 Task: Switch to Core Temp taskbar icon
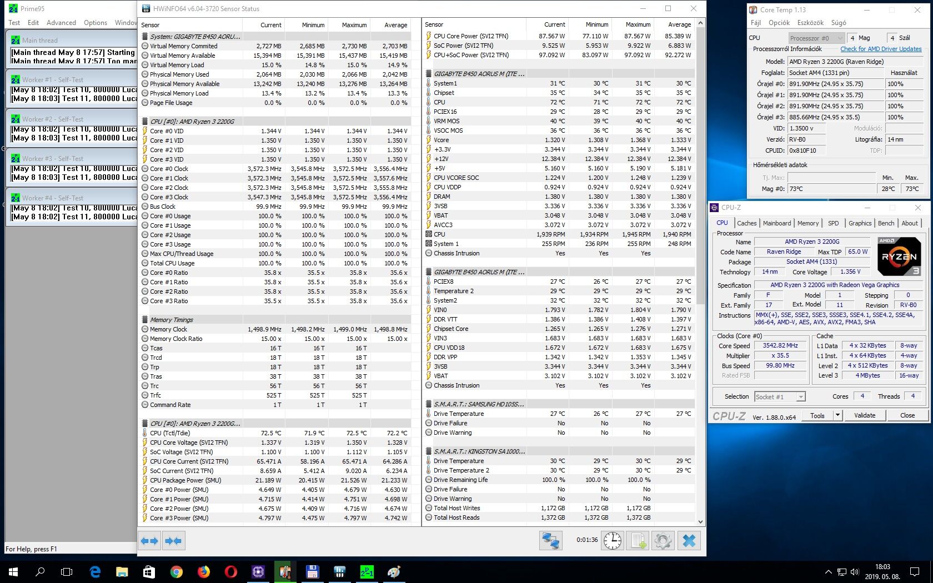(x=285, y=571)
